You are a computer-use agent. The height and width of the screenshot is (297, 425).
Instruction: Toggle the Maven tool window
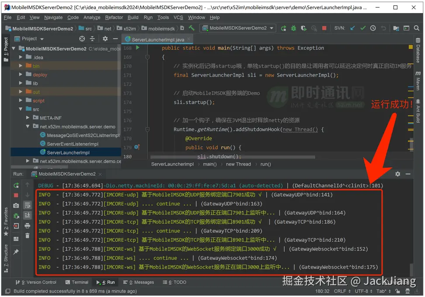[418, 81]
